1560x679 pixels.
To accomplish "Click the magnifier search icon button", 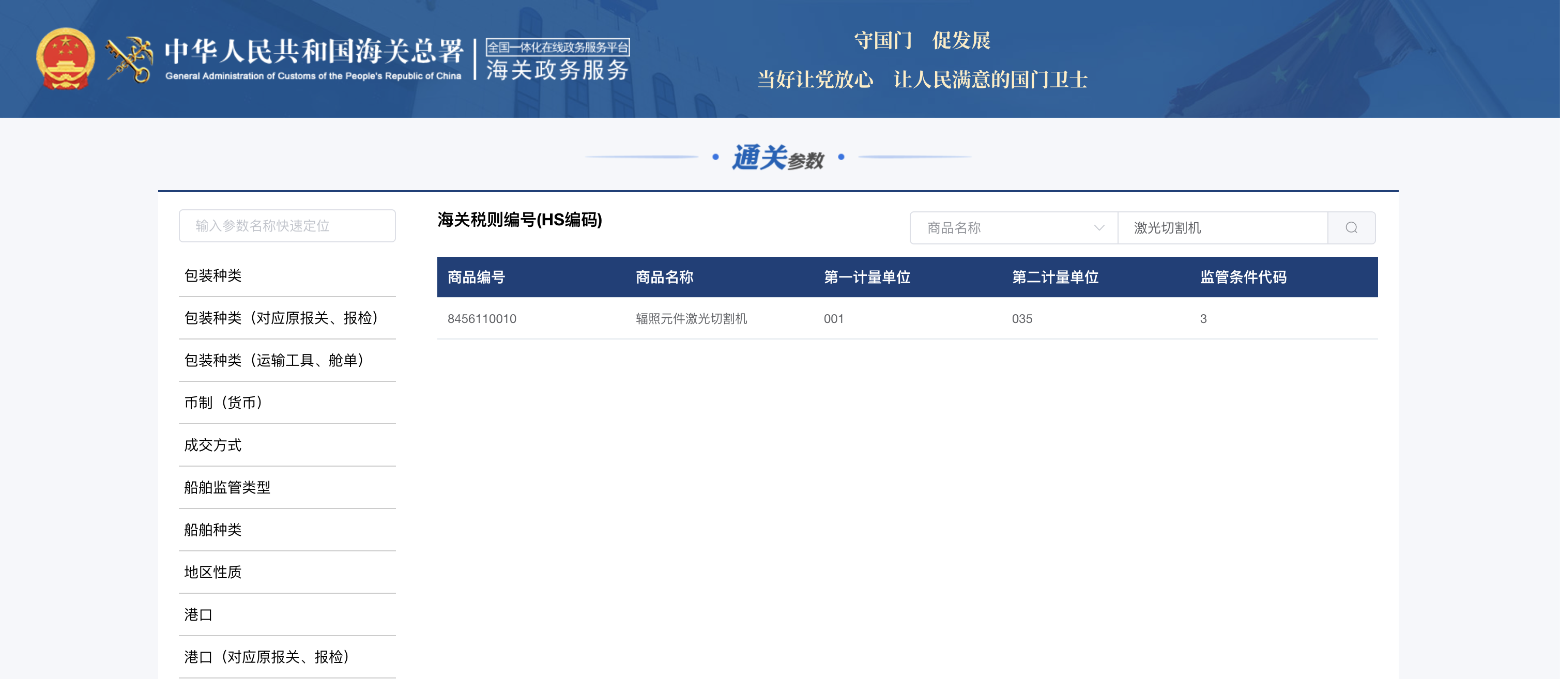I will [x=1351, y=227].
